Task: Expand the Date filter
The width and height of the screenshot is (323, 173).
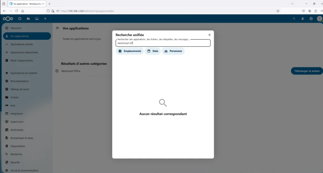Action: coord(153,51)
